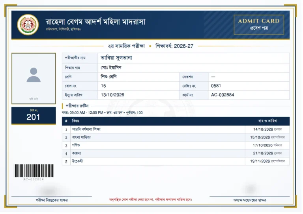
Task: Click the issue date 13/10/2026
Action: 112,95
